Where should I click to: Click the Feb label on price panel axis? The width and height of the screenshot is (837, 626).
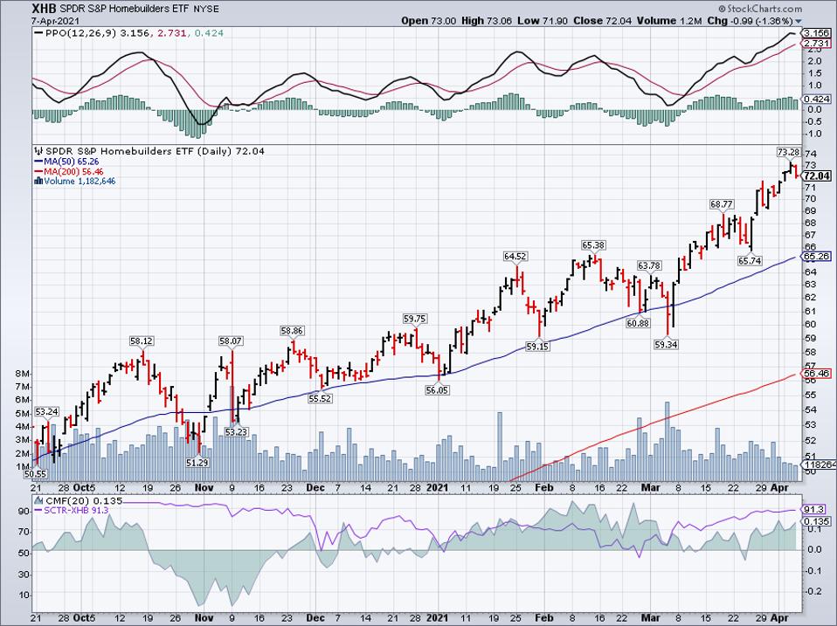(543, 488)
